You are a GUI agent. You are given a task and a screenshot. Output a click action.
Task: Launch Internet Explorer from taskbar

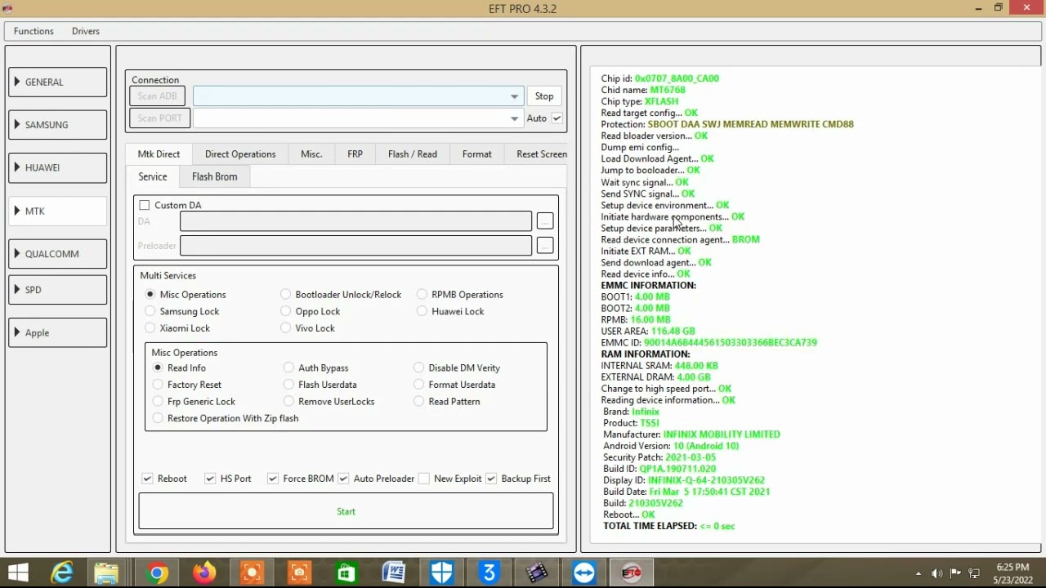pos(62,572)
